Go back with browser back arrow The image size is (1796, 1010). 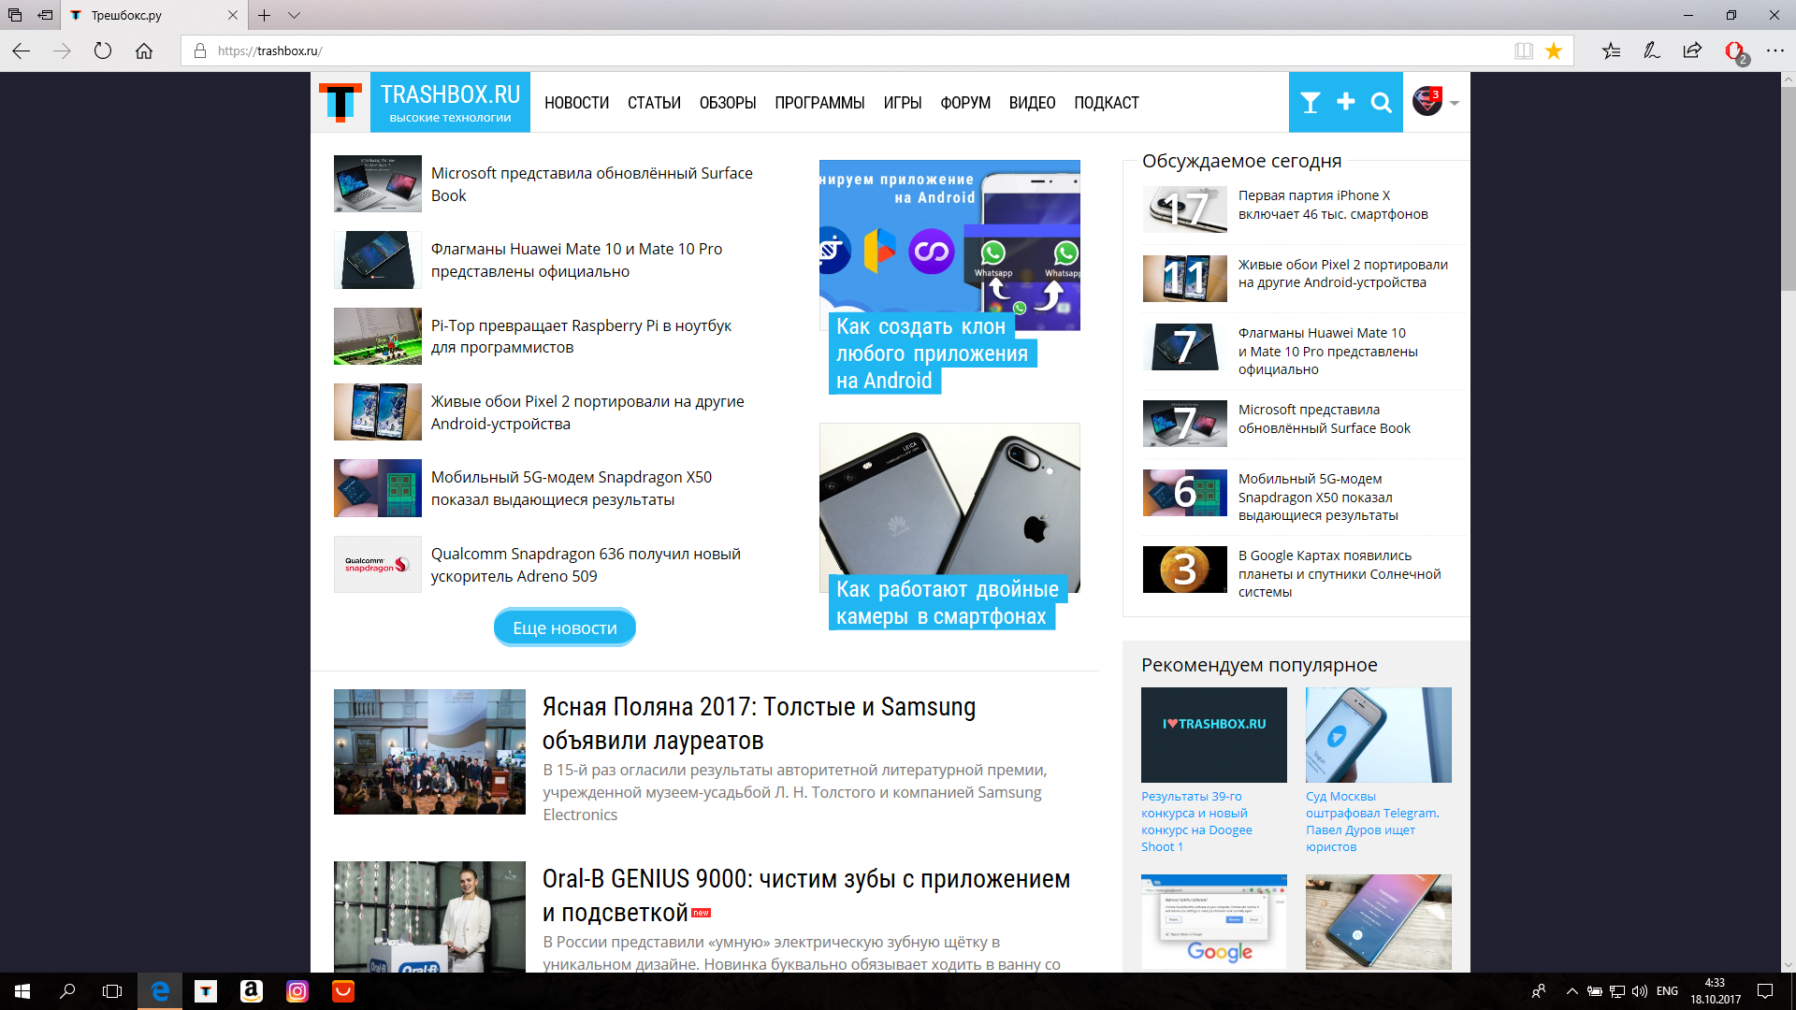(21, 50)
